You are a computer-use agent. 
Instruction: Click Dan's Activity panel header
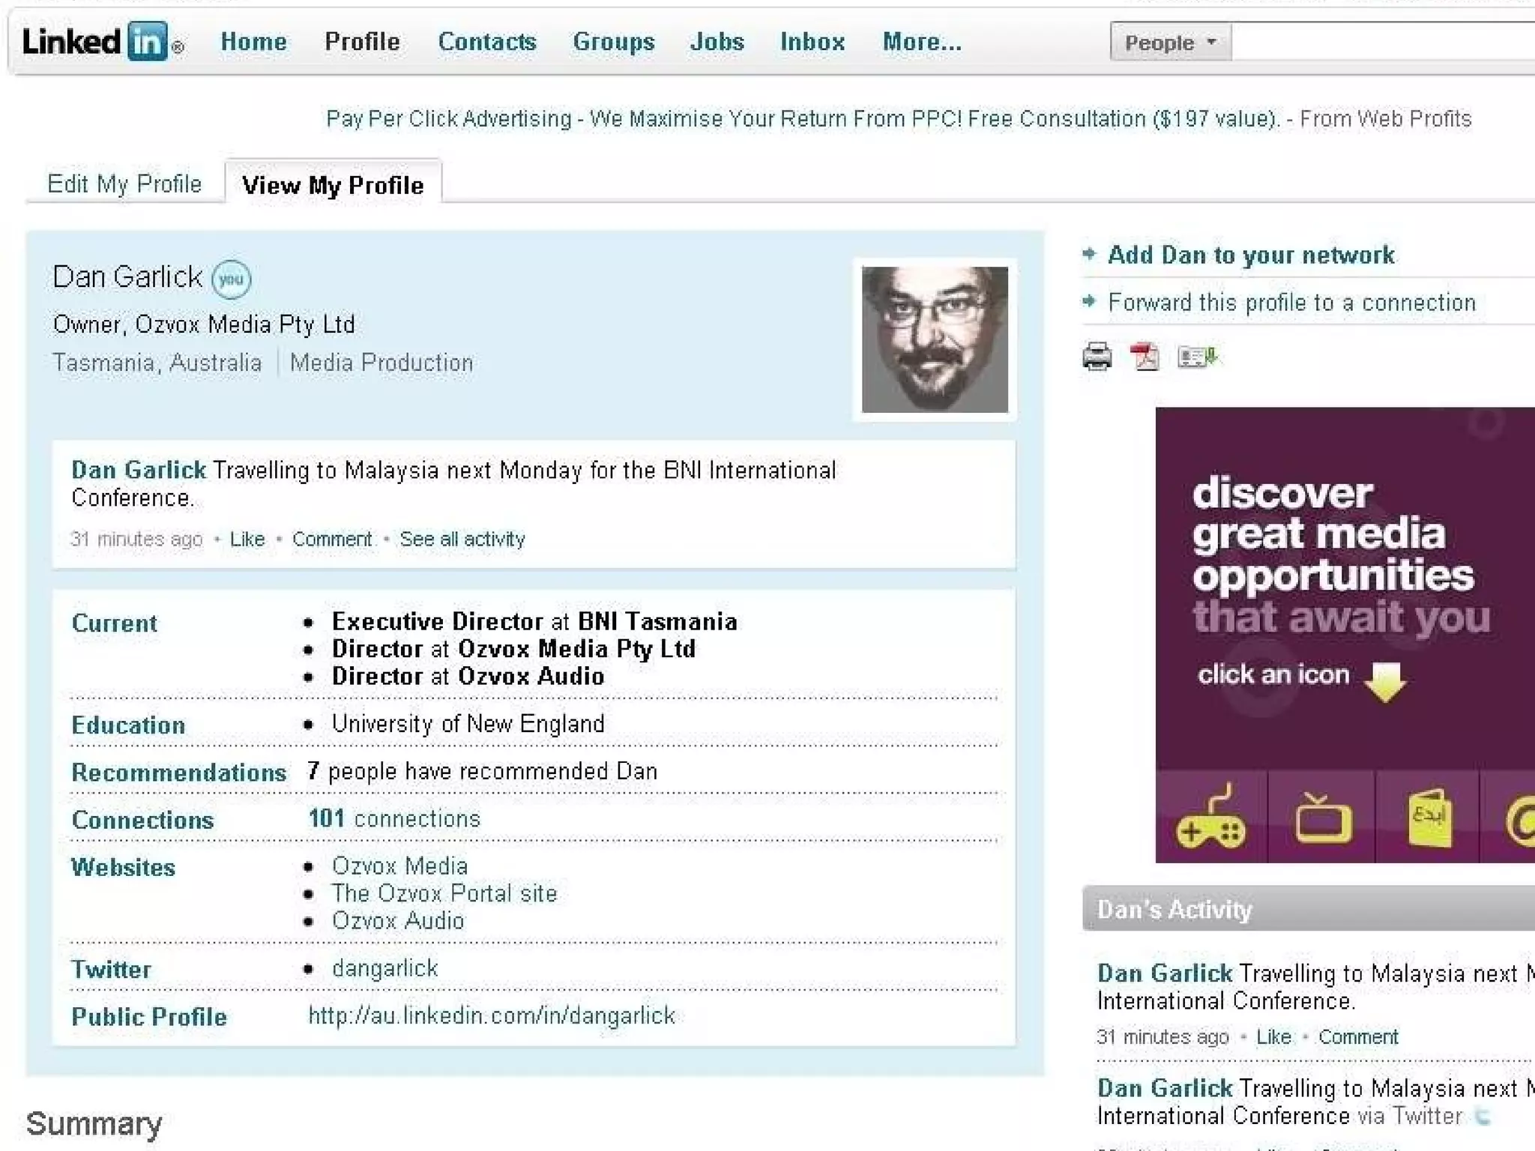(x=1309, y=908)
